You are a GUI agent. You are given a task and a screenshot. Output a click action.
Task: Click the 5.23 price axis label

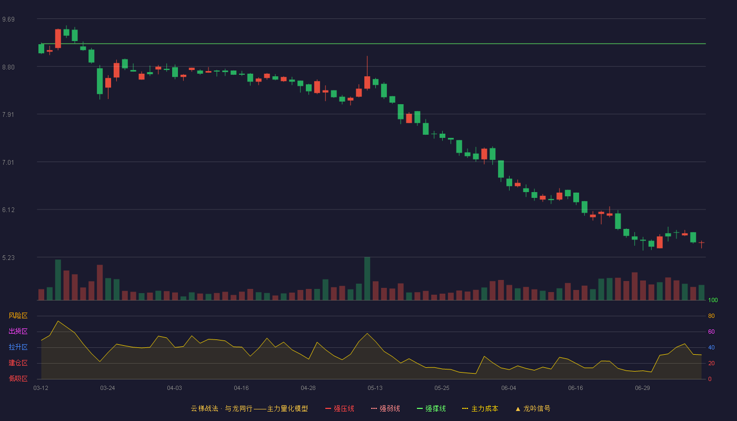tap(8, 258)
